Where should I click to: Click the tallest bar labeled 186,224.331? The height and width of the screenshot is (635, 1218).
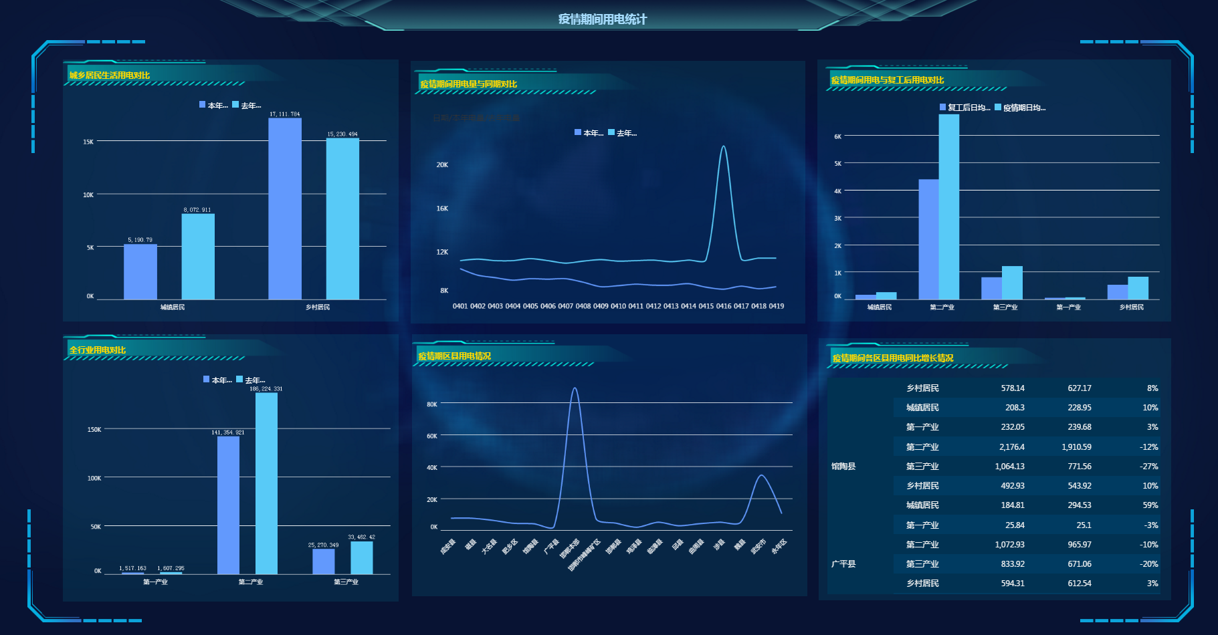click(266, 483)
